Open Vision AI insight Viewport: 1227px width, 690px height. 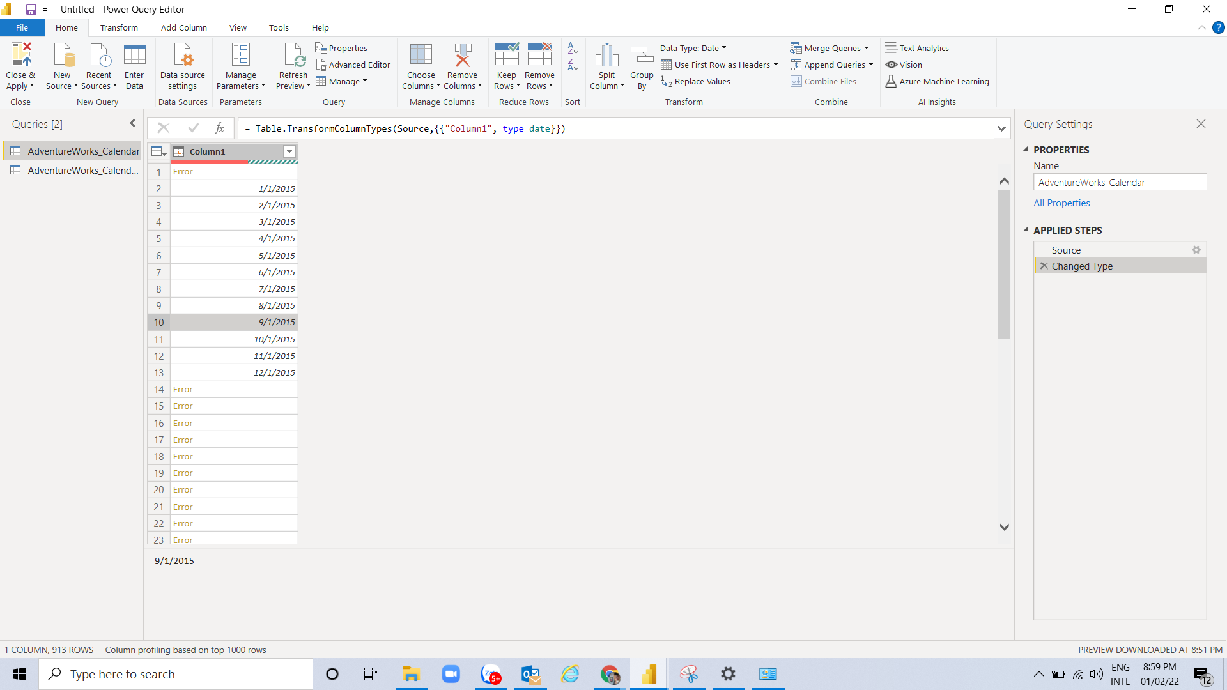pyautogui.click(x=904, y=65)
